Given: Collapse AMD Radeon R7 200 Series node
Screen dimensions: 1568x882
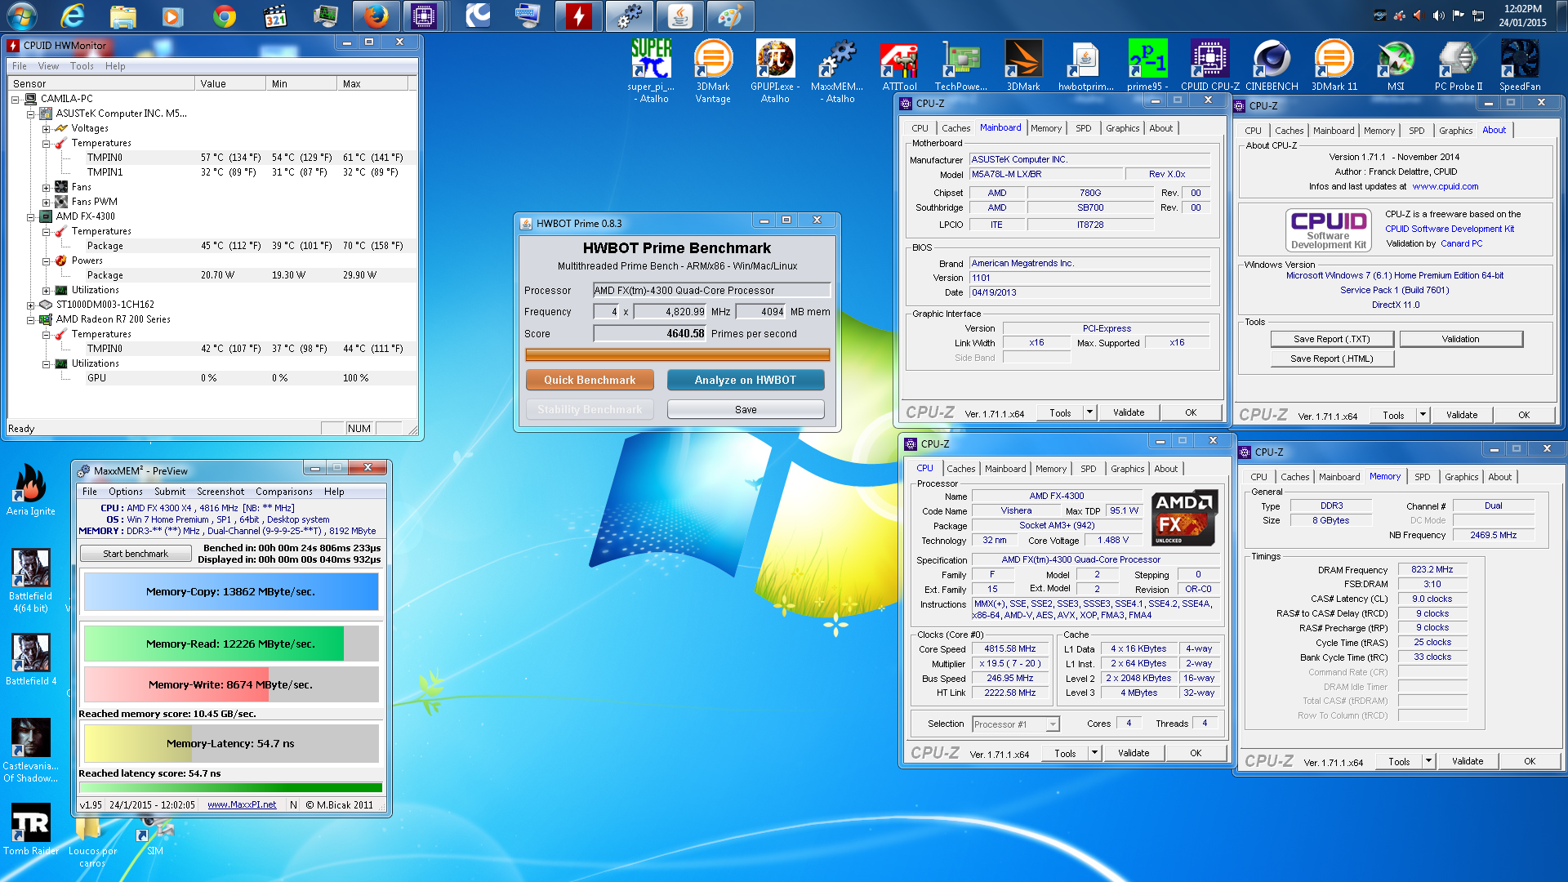Looking at the screenshot, I should (31, 319).
